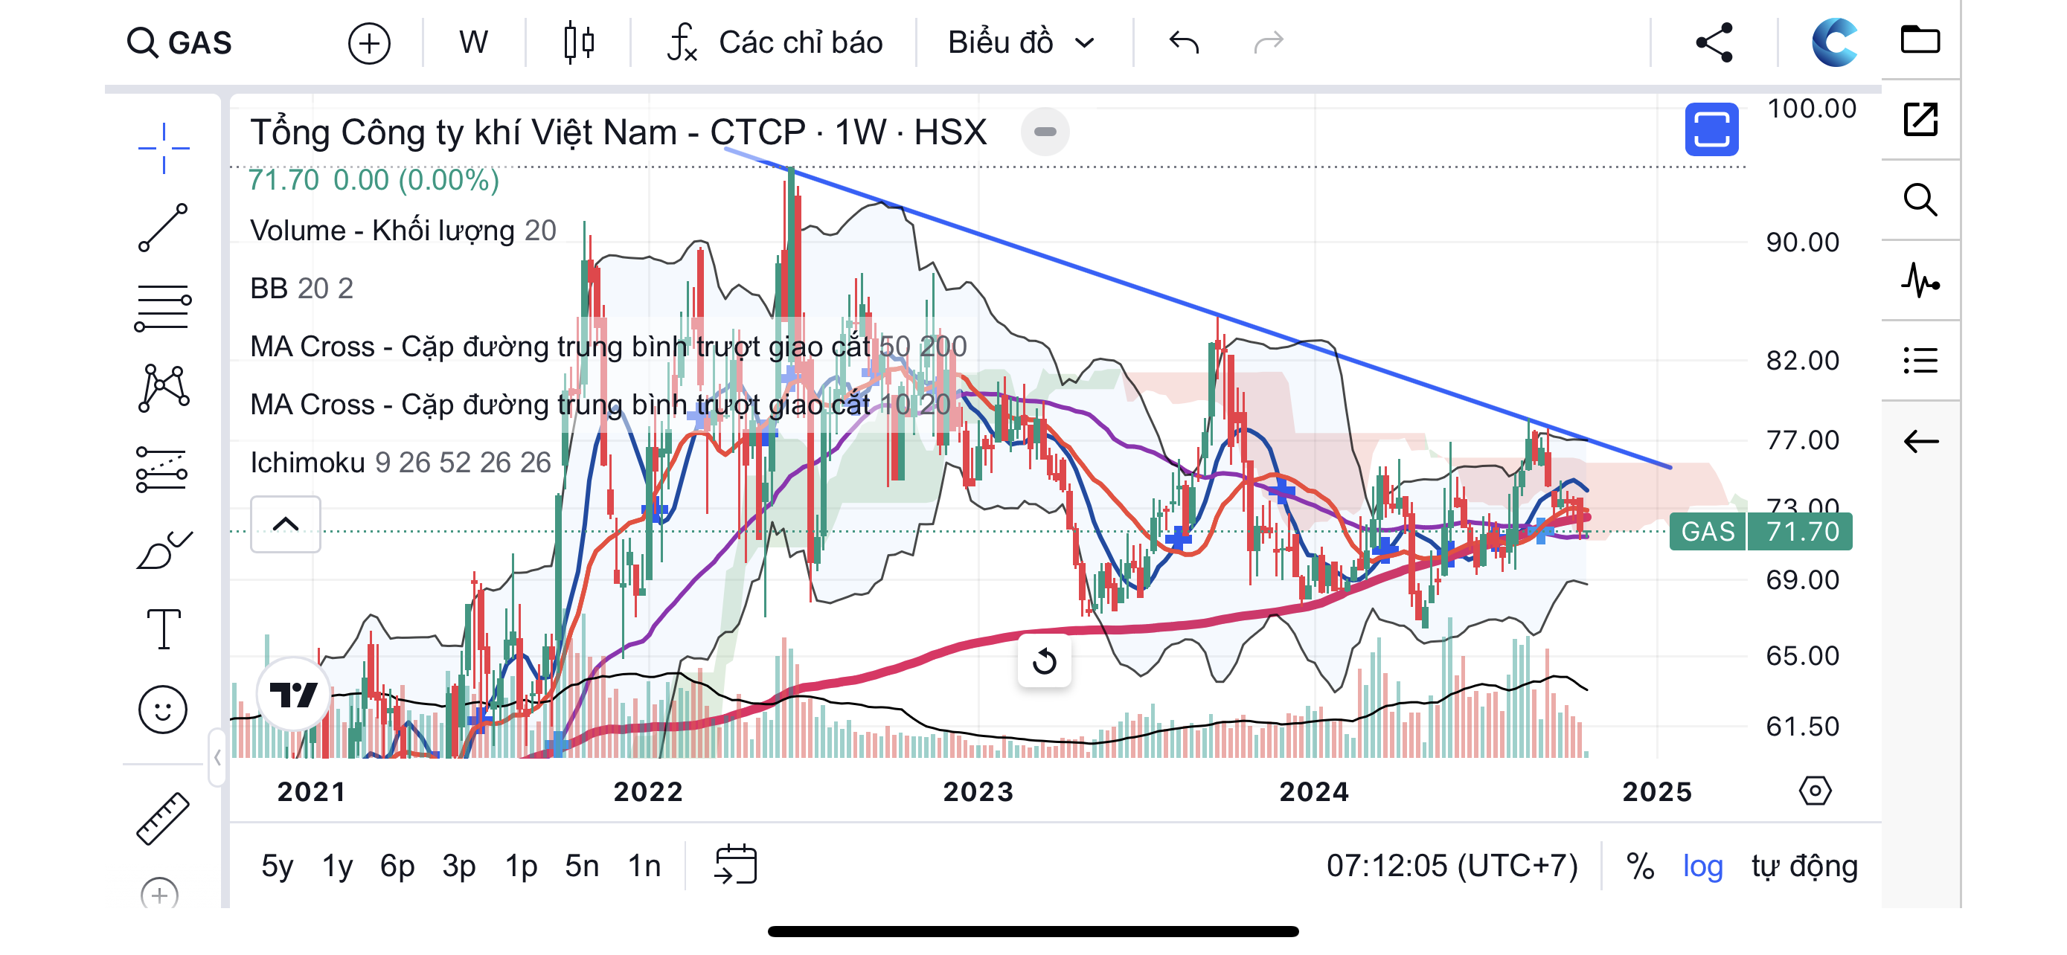The width and height of the screenshot is (2067, 955).
Task: Click the zoom-in plus tool at bottom of toolbar
Action: tap(160, 893)
